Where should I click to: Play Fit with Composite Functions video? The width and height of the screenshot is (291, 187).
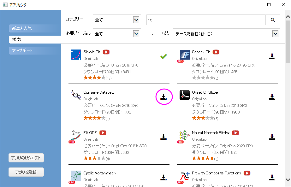click(247, 173)
